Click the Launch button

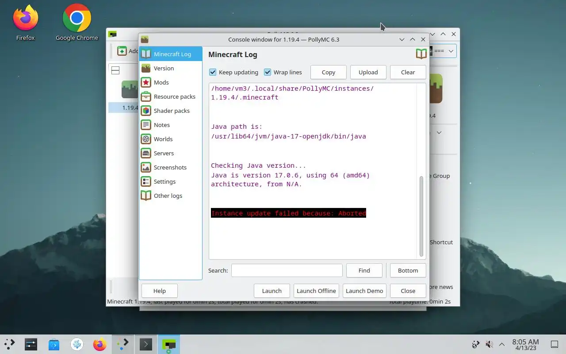[x=272, y=291]
